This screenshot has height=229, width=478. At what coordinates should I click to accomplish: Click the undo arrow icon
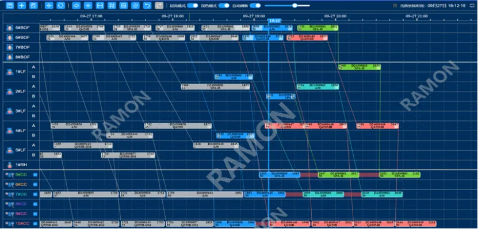coord(147,6)
